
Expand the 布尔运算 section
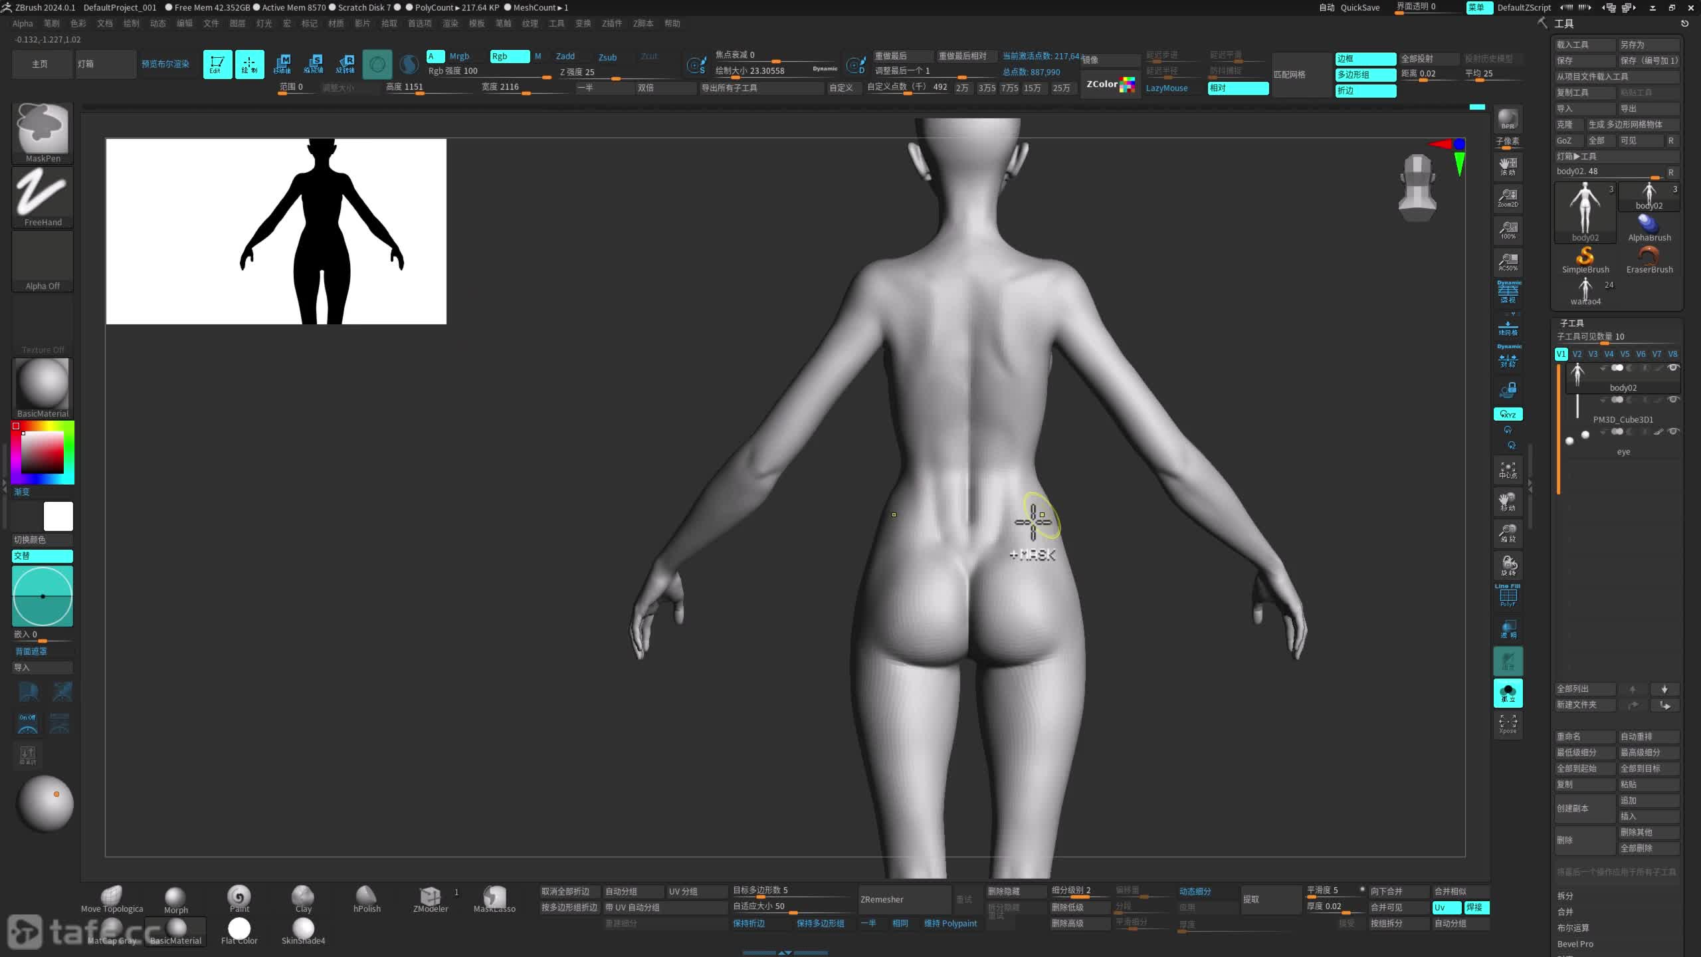tap(1573, 928)
